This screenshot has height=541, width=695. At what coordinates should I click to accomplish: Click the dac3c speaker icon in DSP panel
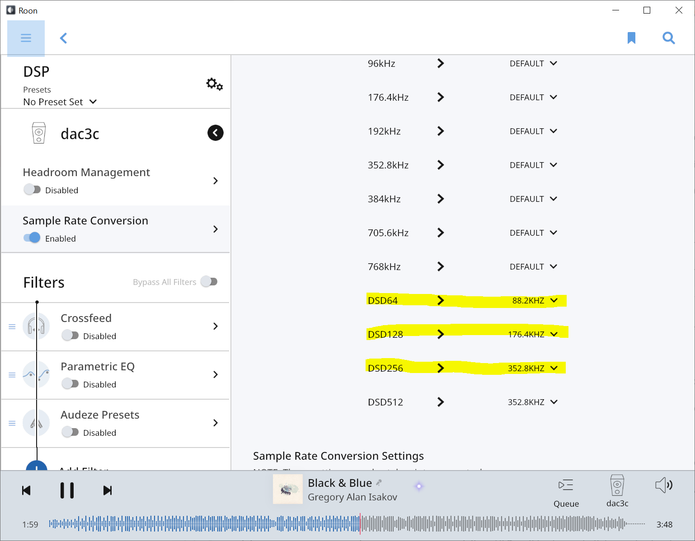pyautogui.click(x=39, y=133)
